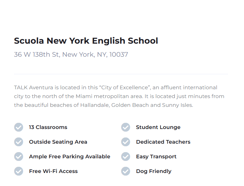Viewport: 244px width, 186px height.
Task: Click the 13 Classrooms label text
Action: [48, 127]
